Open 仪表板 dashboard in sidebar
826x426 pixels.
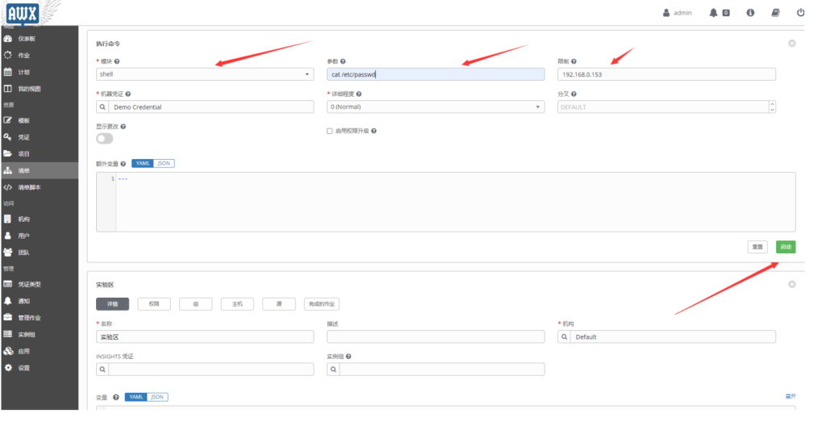[x=27, y=39]
